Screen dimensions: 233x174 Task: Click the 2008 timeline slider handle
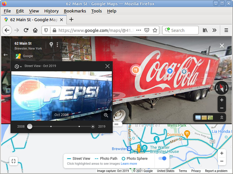pos(30,126)
